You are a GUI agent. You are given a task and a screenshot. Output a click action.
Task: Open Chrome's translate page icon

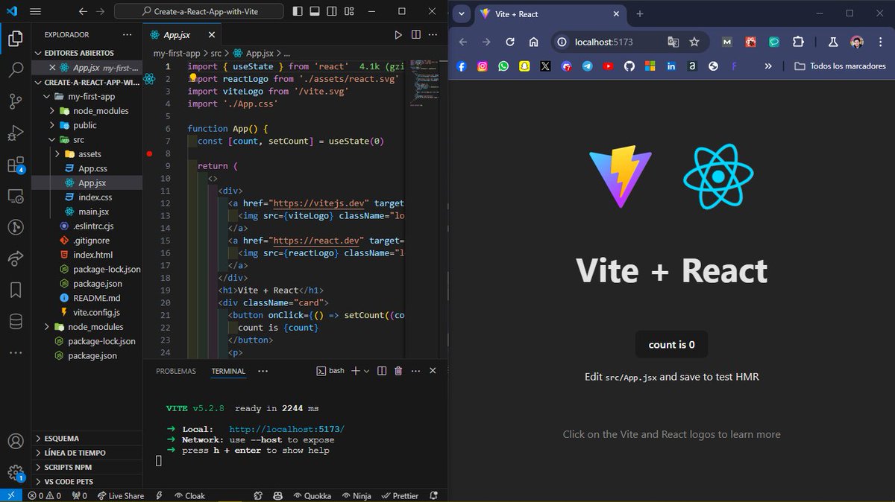tap(673, 42)
